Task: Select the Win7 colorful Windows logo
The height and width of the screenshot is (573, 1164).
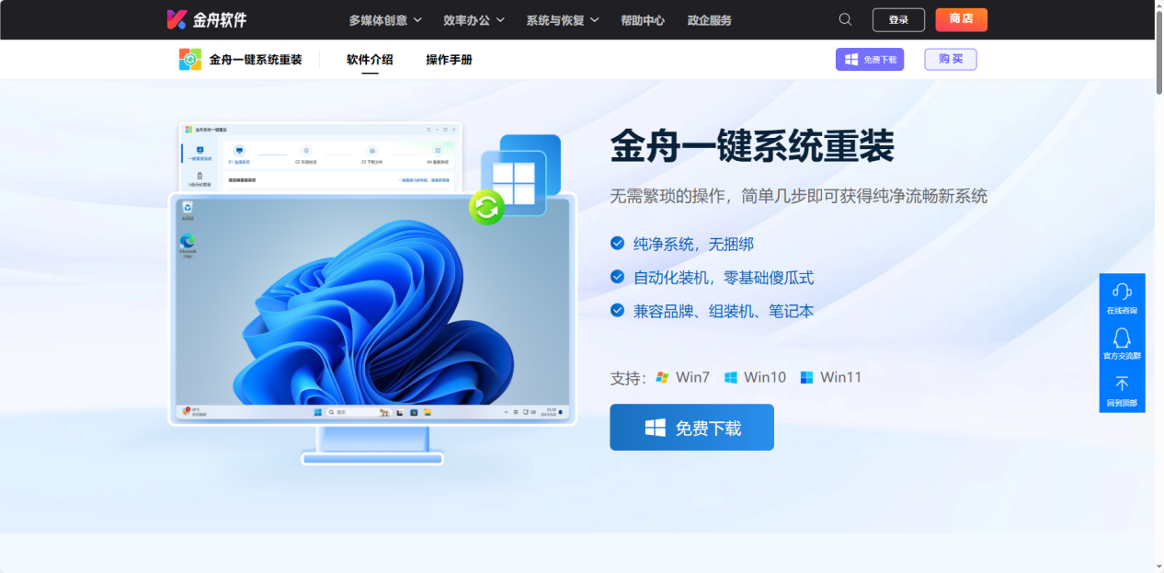Action: (x=661, y=376)
